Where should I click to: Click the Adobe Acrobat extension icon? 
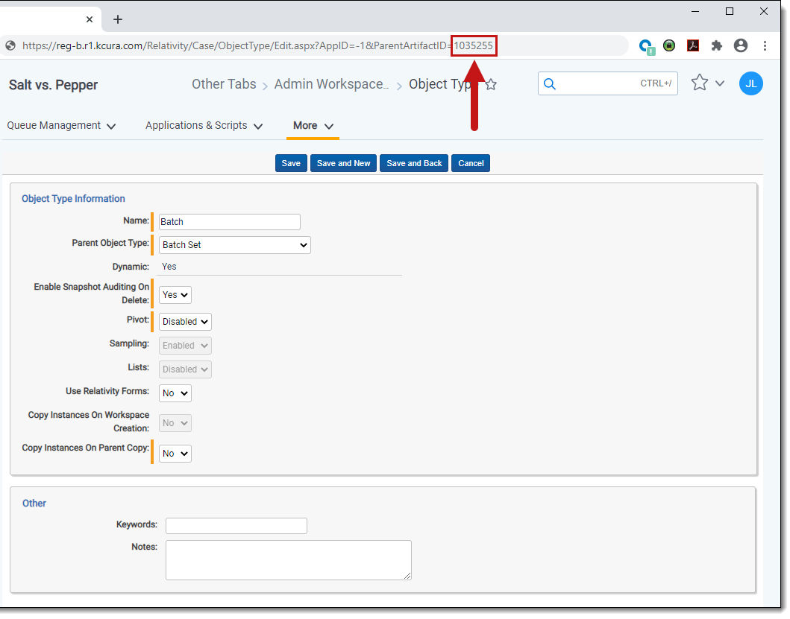[693, 45]
